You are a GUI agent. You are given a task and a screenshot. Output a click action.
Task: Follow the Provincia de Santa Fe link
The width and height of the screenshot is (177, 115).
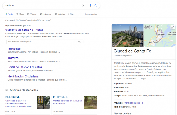[133, 103]
